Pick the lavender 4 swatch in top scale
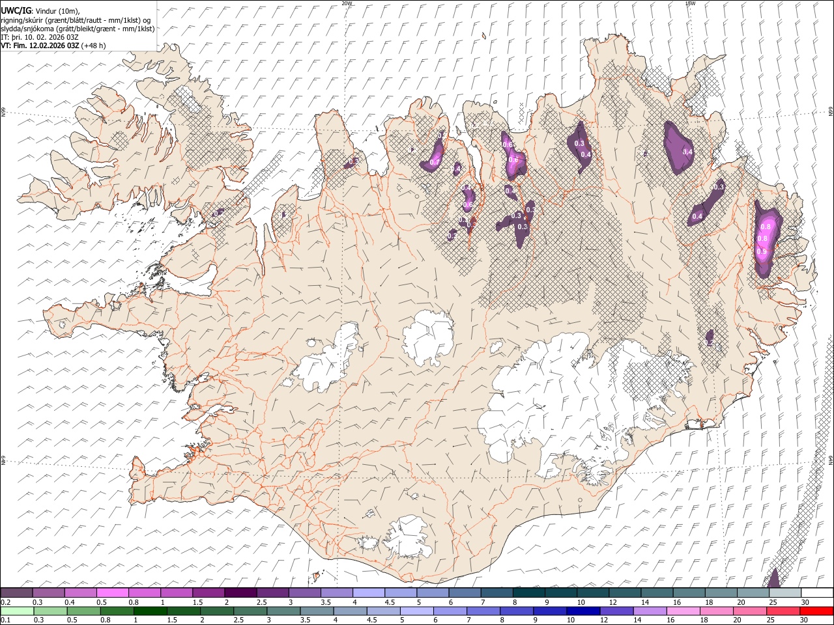 369,592
